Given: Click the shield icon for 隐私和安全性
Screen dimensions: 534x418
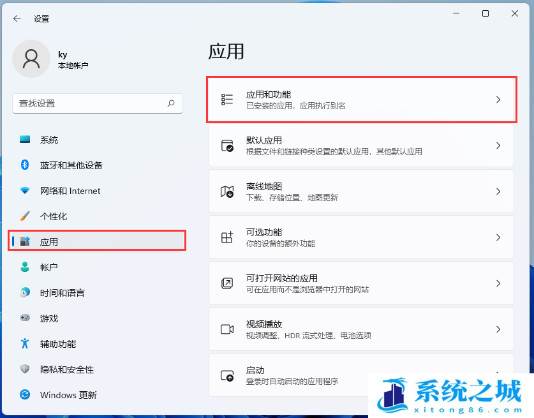Looking at the screenshot, I should tap(25, 369).
